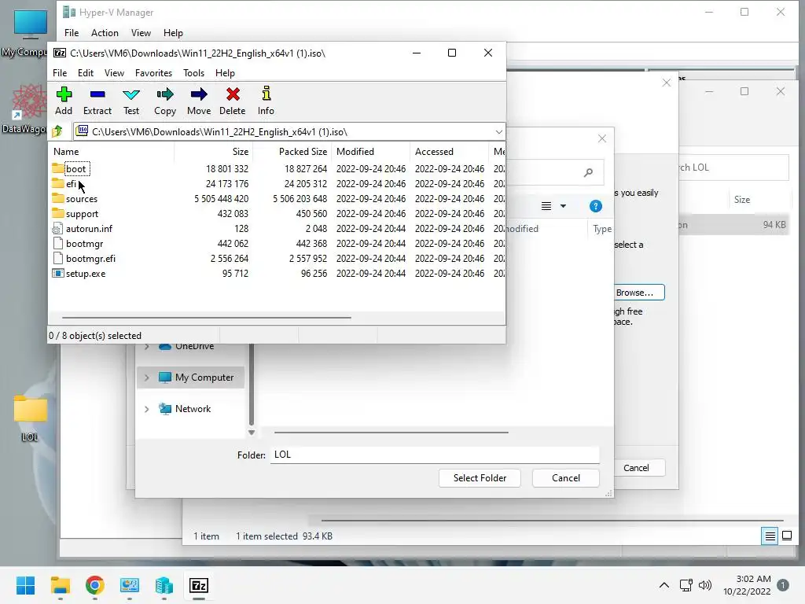Image resolution: width=805 pixels, height=604 pixels.
Task: Open Hyper-V Manager View menu
Action: [141, 33]
